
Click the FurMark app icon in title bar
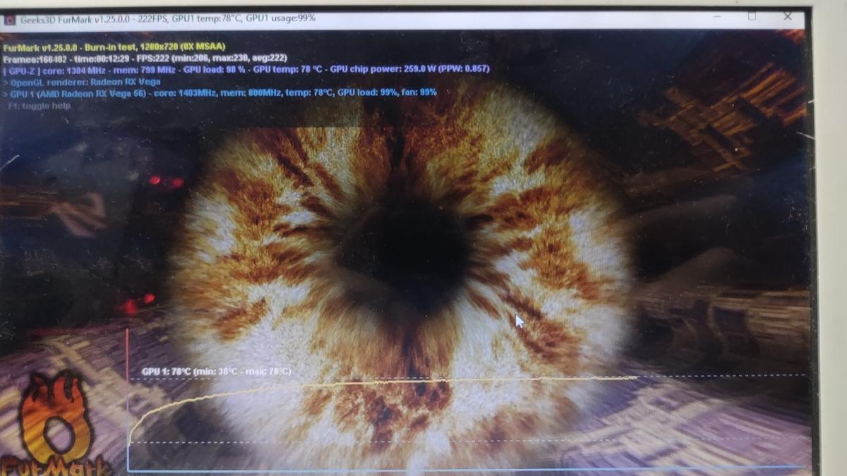9,19
